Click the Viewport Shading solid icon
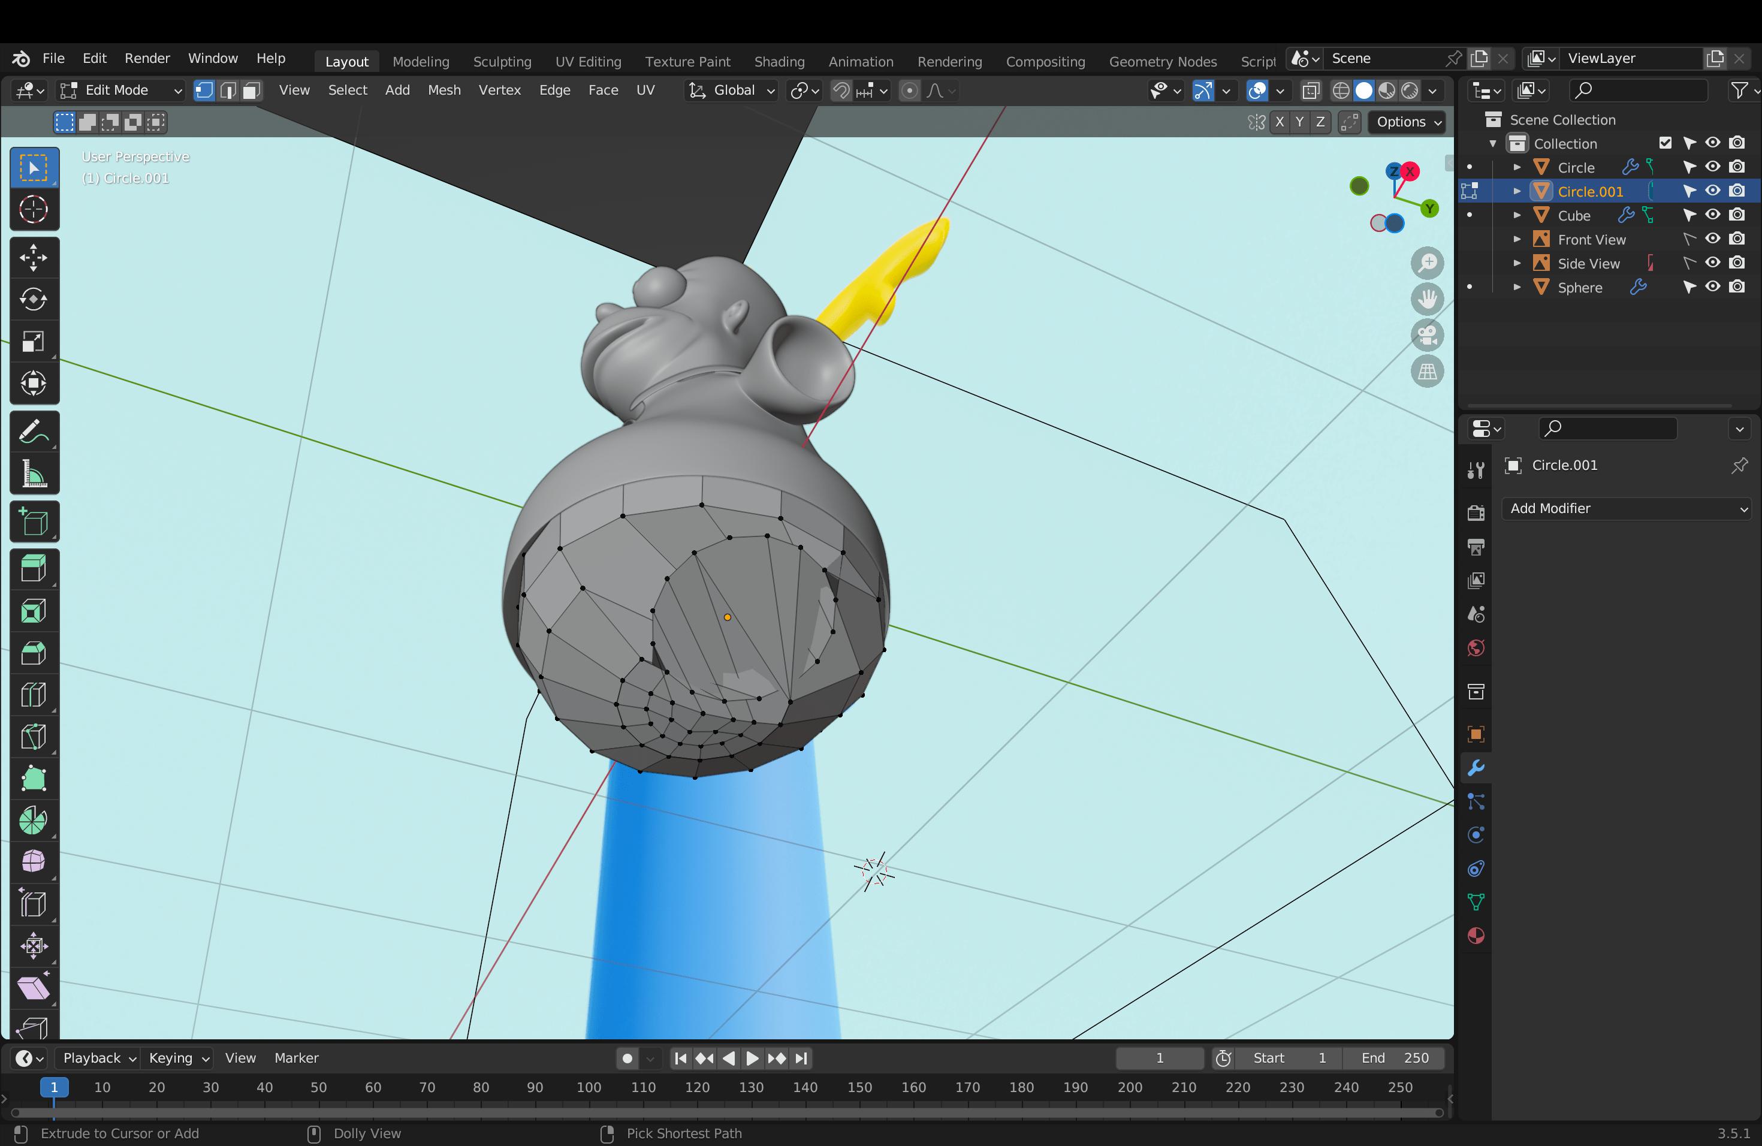Screen dimensions: 1762x1146 click(x=1365, y=90)
